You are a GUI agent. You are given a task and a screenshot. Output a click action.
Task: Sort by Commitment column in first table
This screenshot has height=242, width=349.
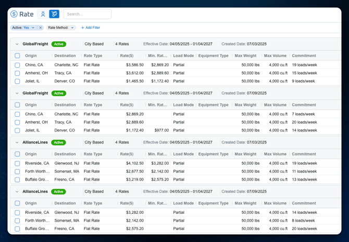304,56
